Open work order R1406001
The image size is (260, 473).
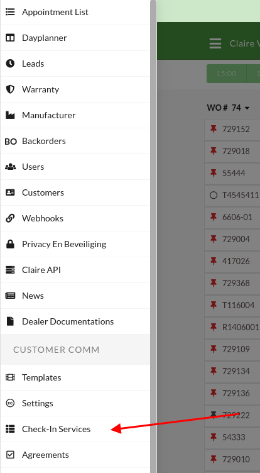[x=241, y=327]
